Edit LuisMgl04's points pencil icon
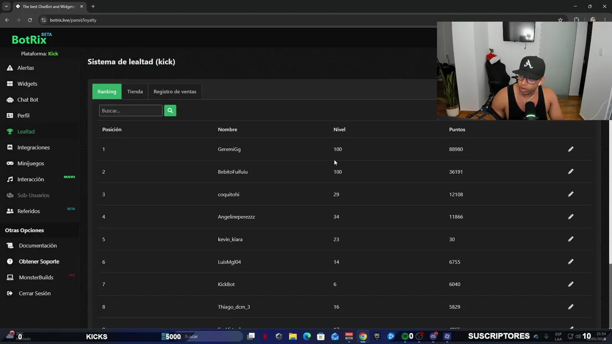The image size is (612, 344). coord(570,261)
